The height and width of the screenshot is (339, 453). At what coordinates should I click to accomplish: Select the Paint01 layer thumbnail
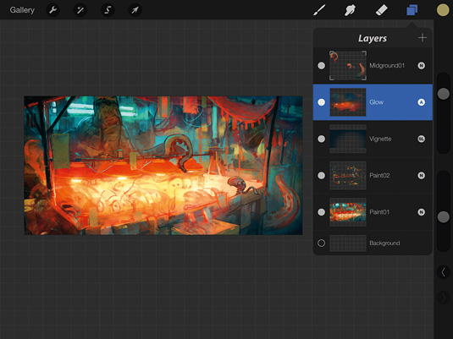(x=348, y=212)
